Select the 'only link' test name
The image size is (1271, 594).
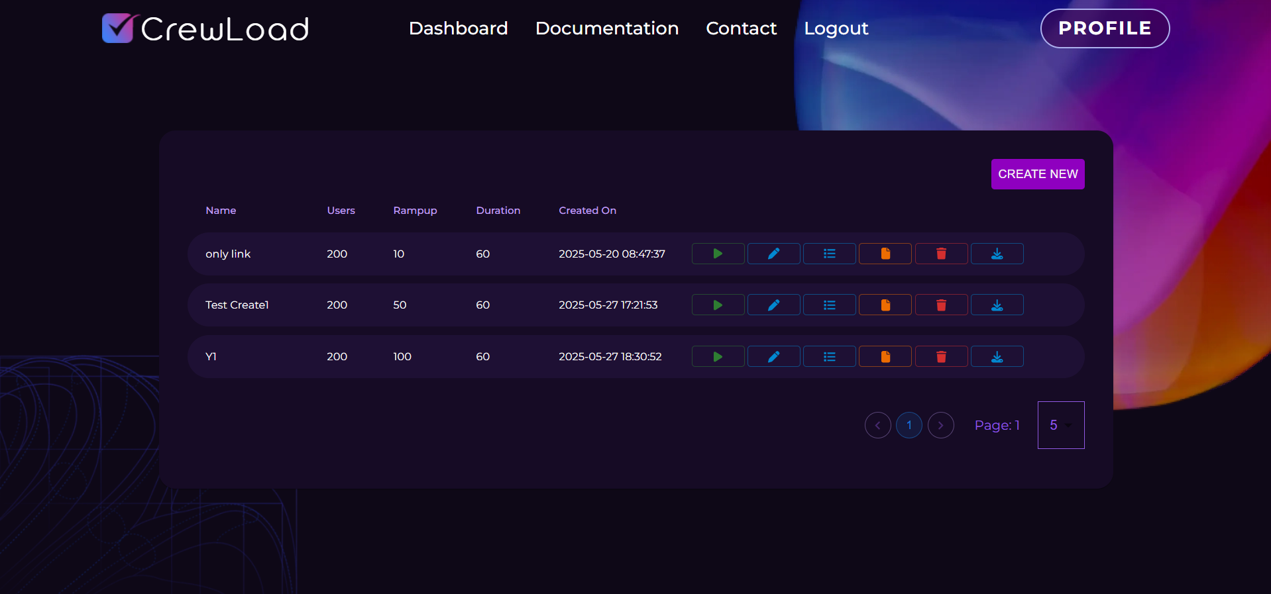tap(228, 254)
